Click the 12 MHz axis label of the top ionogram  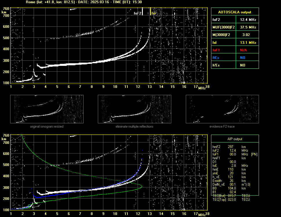click(x=138, y=87)
